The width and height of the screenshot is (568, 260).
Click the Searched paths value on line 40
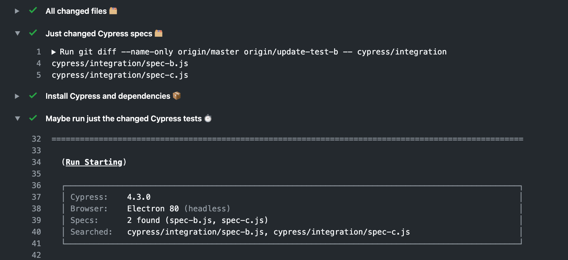(268, 232)
